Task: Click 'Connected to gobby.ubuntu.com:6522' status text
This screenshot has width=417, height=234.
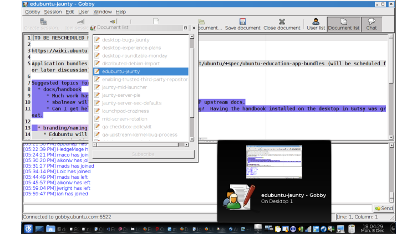Action: [x=67, y=217]
